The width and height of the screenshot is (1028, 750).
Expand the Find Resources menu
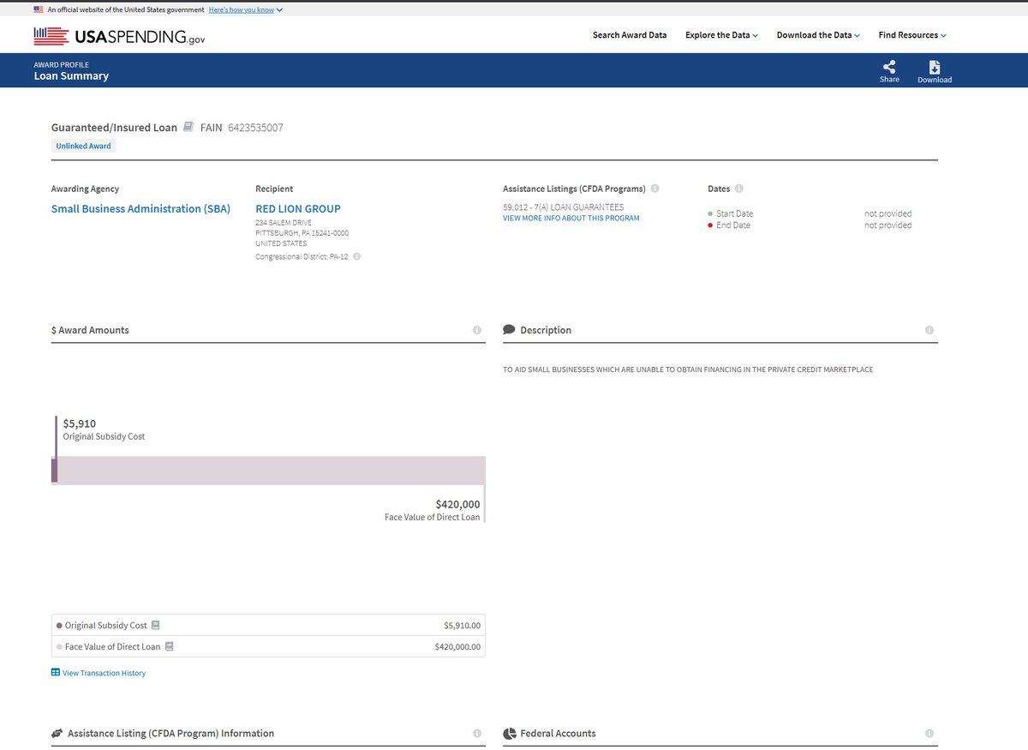tap(911, 35)
